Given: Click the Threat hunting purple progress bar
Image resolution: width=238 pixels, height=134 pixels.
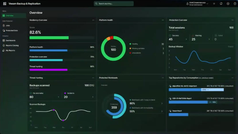Looking at the screenshot, I should point(49,70).
